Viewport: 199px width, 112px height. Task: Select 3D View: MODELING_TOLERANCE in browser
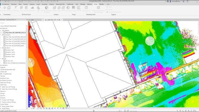click(x=16, y=63)
